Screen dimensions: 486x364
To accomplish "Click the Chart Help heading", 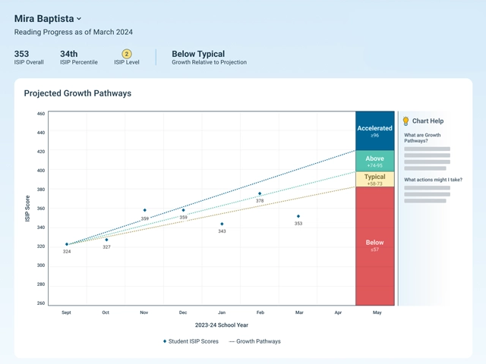I will click(x=428, y=121).
